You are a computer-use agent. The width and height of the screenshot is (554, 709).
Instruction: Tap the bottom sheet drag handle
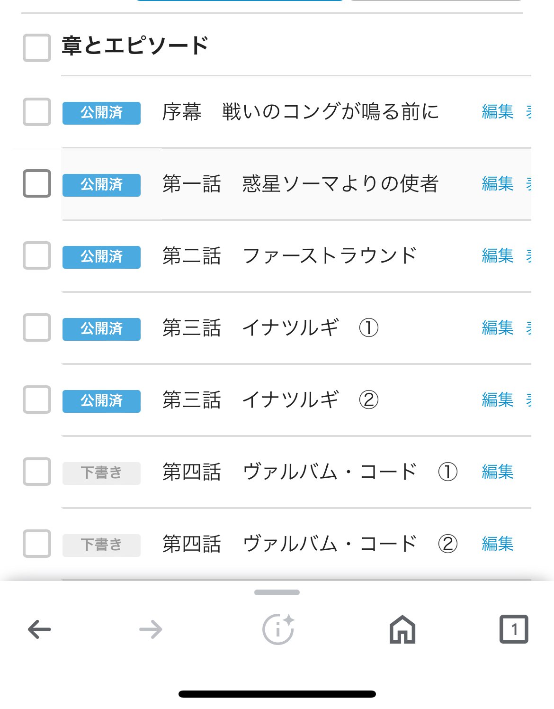pos(277,592)
